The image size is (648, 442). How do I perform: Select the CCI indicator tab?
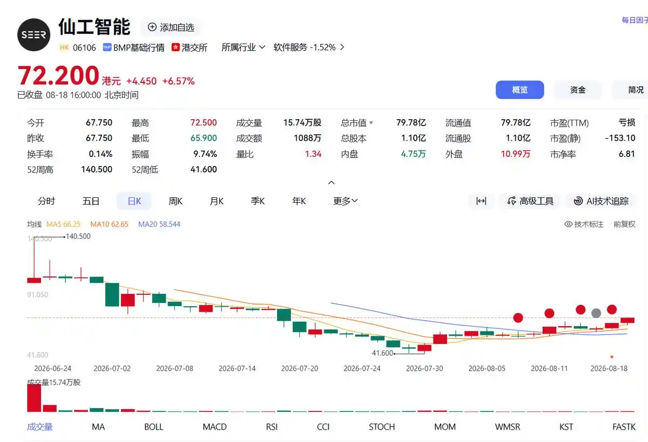tap(323, 427)
